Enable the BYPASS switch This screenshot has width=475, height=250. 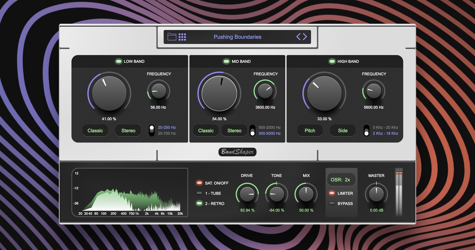pyautogui.click(x=332, y=203)
